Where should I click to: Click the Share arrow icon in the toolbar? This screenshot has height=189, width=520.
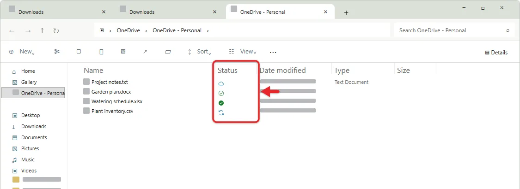(145, 52)
